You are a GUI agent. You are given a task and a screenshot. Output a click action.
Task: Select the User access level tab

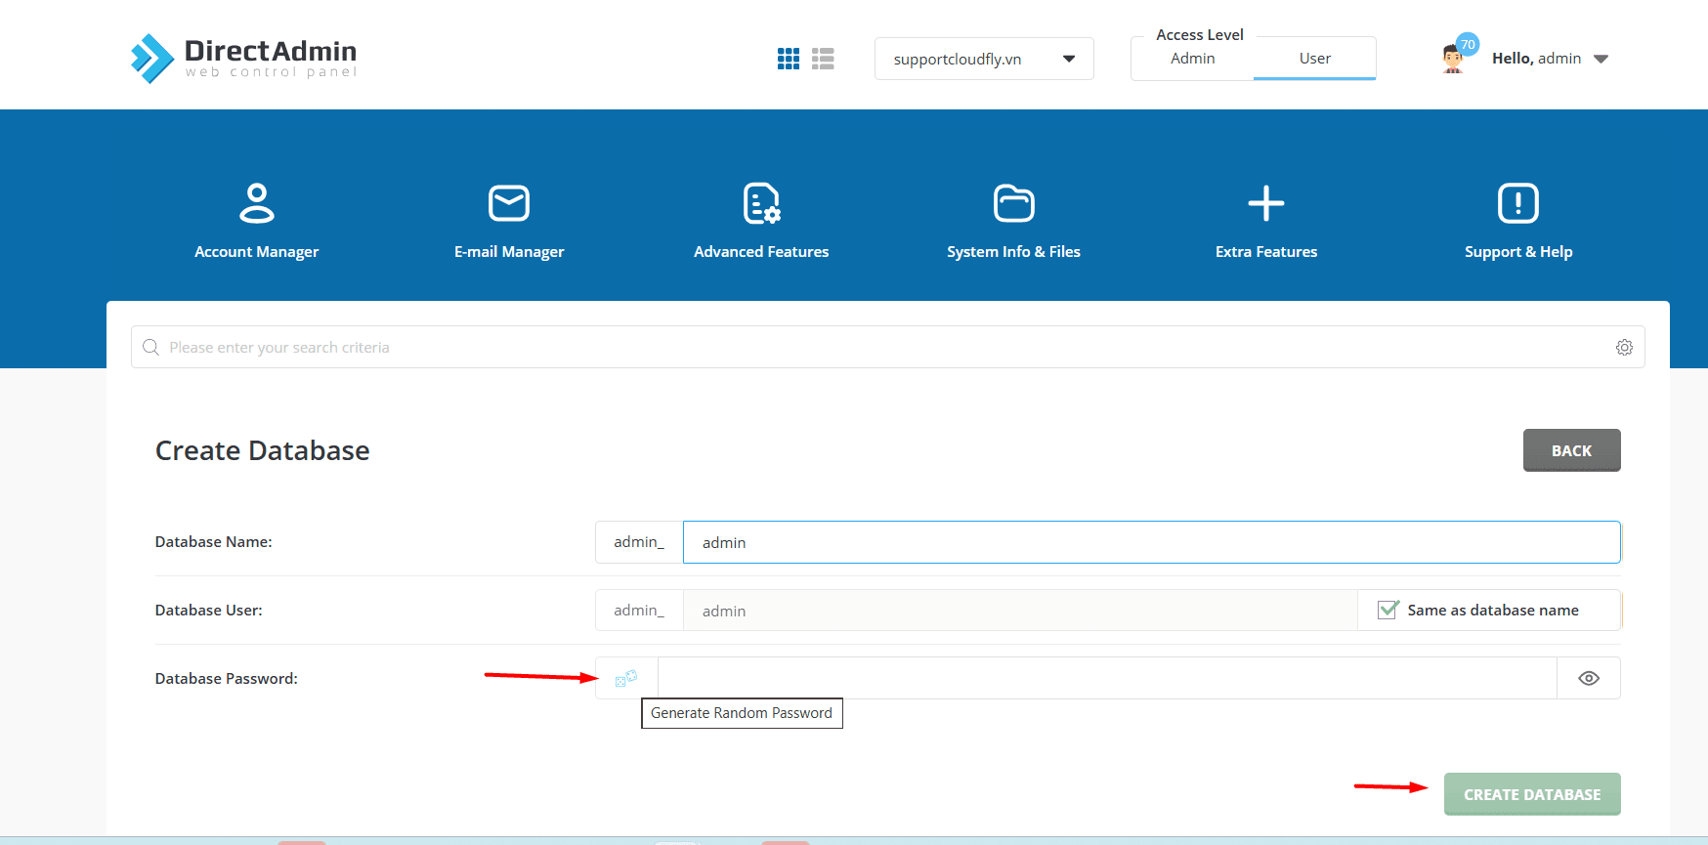tap(1314, 59)
